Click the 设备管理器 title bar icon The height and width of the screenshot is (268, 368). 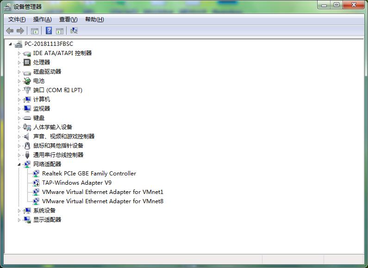(7, 7)
